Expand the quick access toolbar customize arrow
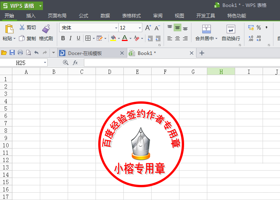Viewport: 280px width, 200px height. [53, 53]
